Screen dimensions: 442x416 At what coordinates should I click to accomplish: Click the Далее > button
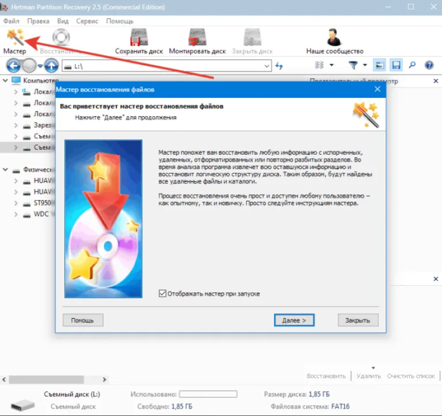(294, 320)
